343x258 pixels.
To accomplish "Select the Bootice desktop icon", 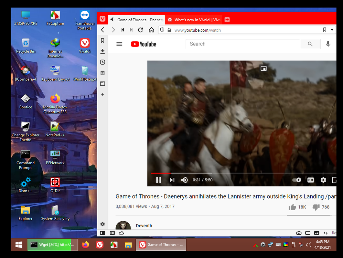I will (x=26, y=102).
